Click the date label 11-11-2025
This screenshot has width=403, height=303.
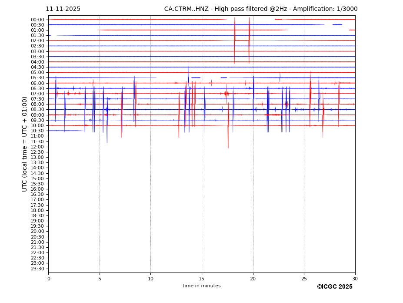pyautogui.click(x=63, y=9)
